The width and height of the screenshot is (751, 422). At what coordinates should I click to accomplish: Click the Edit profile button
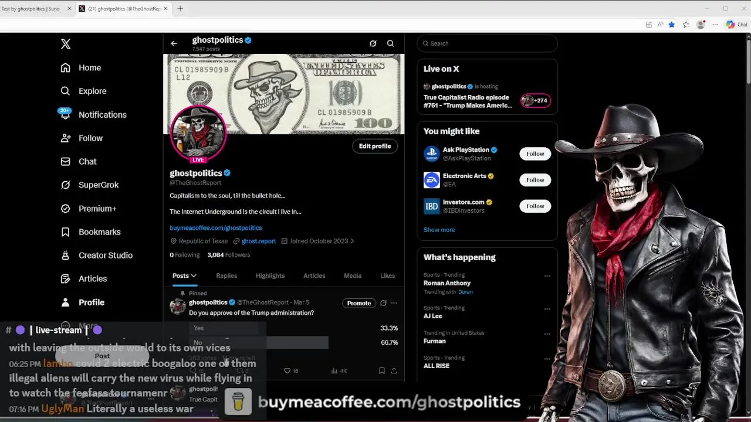(x=375, y=146)
